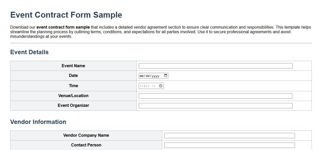Click the Time row label

click(x=73, y=86)
